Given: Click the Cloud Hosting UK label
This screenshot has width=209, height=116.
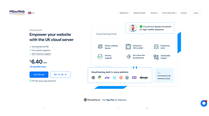Looking at the screenshot, I should point(36,30).
